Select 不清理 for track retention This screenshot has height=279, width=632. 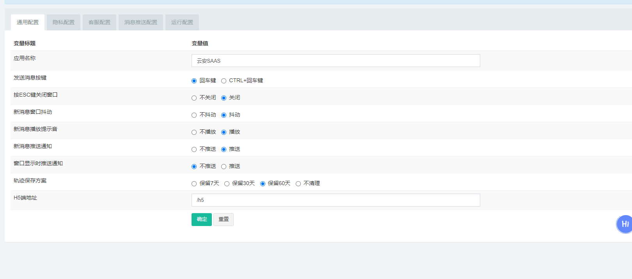298,184
